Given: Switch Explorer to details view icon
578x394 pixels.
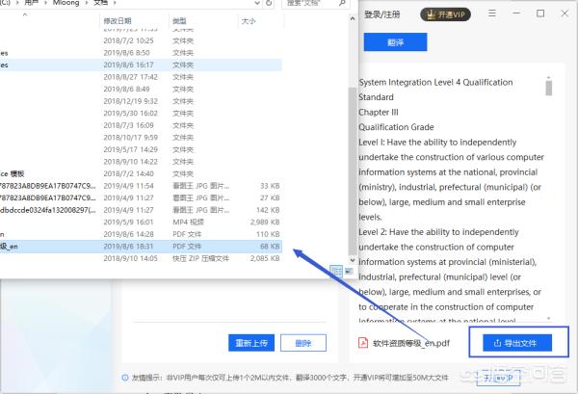Looking at the screenshot, I should 336,272.
